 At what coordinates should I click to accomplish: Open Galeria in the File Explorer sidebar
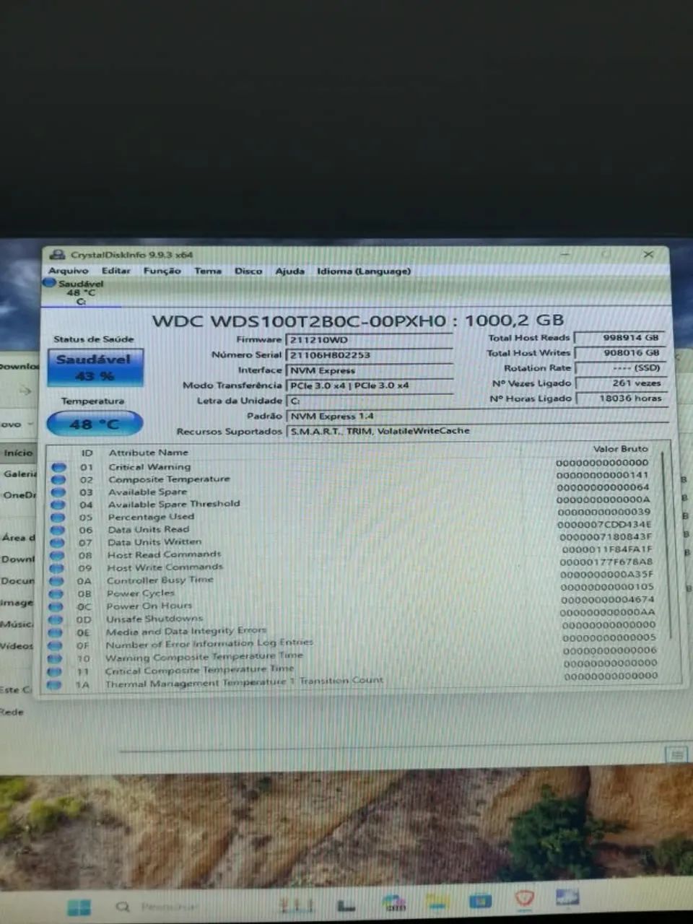coord(19,474)
